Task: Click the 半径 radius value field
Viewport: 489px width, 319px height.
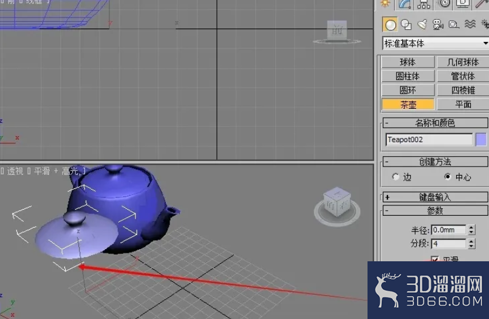Action: coord(448,230)
